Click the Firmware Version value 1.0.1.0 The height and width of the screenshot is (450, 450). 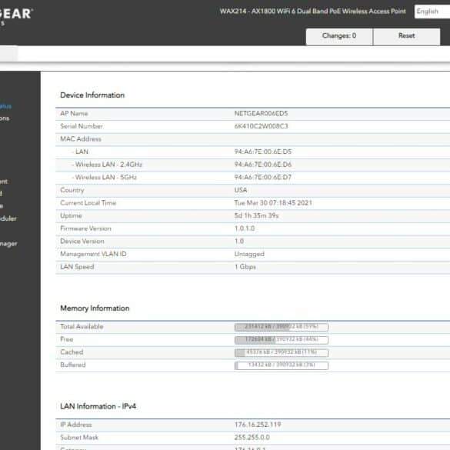tap(245, 228)
